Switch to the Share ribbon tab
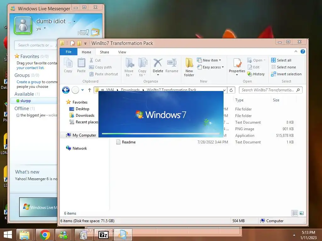The width and height of the screenshot is (322, 241). pyautogui.click(x=104, y=52)
